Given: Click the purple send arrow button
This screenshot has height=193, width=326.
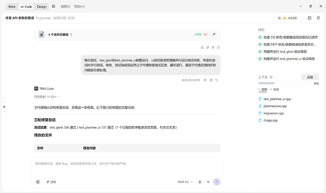Looking at the screenshot, I should tap(217, 182).
